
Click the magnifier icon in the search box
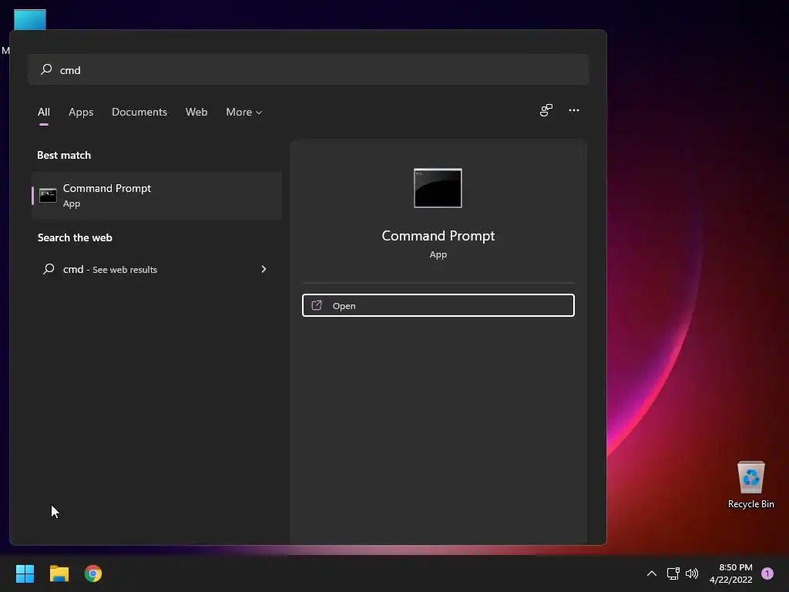coord(46,69)
